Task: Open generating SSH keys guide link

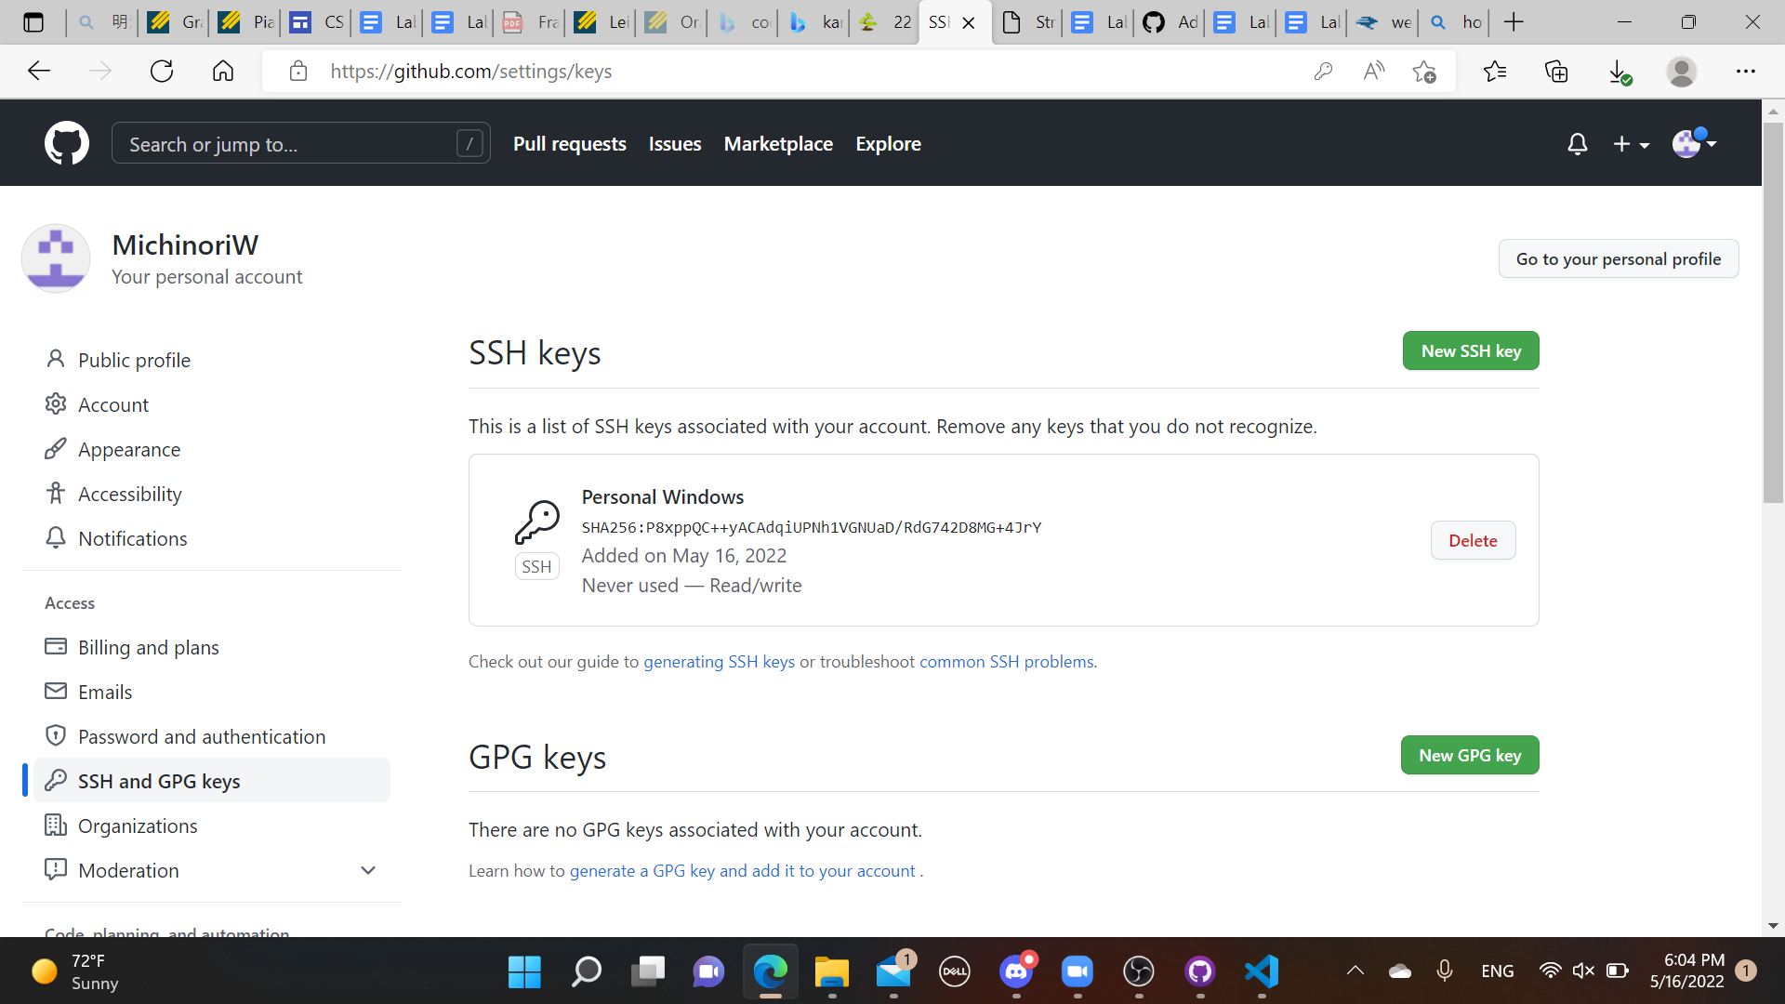Action: tap(719, 661)
